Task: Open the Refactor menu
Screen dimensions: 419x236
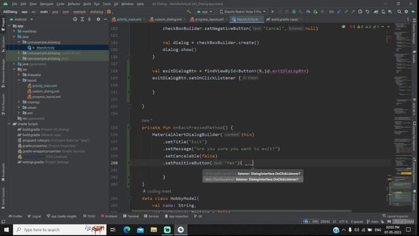Action: [74, 4]
